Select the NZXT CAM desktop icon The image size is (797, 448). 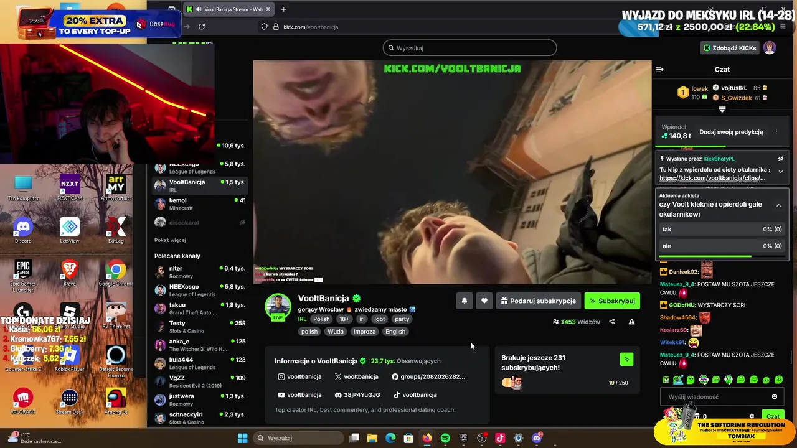[x=69, y=187]
